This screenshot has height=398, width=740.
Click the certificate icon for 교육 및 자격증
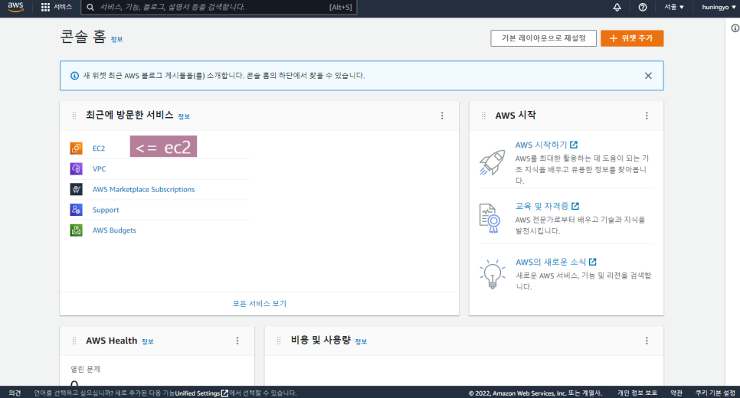click(490, 218)
